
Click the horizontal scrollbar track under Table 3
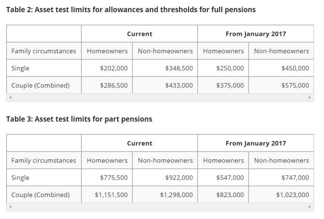coord(160,207)
